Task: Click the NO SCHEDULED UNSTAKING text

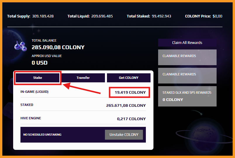Action: (x=42, y=134)
